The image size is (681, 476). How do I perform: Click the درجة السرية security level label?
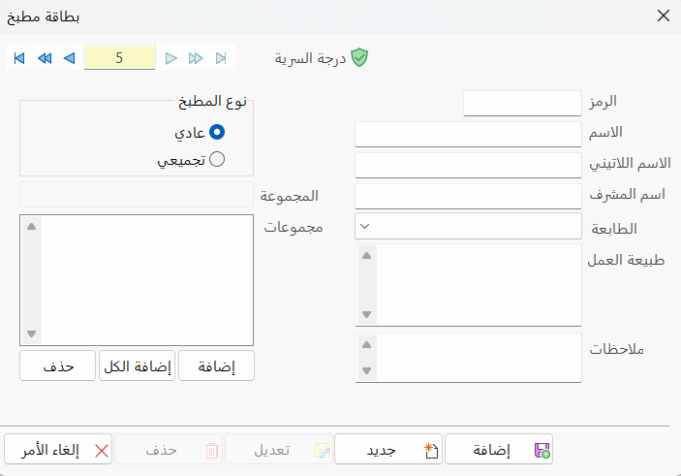tap(310, 58)
